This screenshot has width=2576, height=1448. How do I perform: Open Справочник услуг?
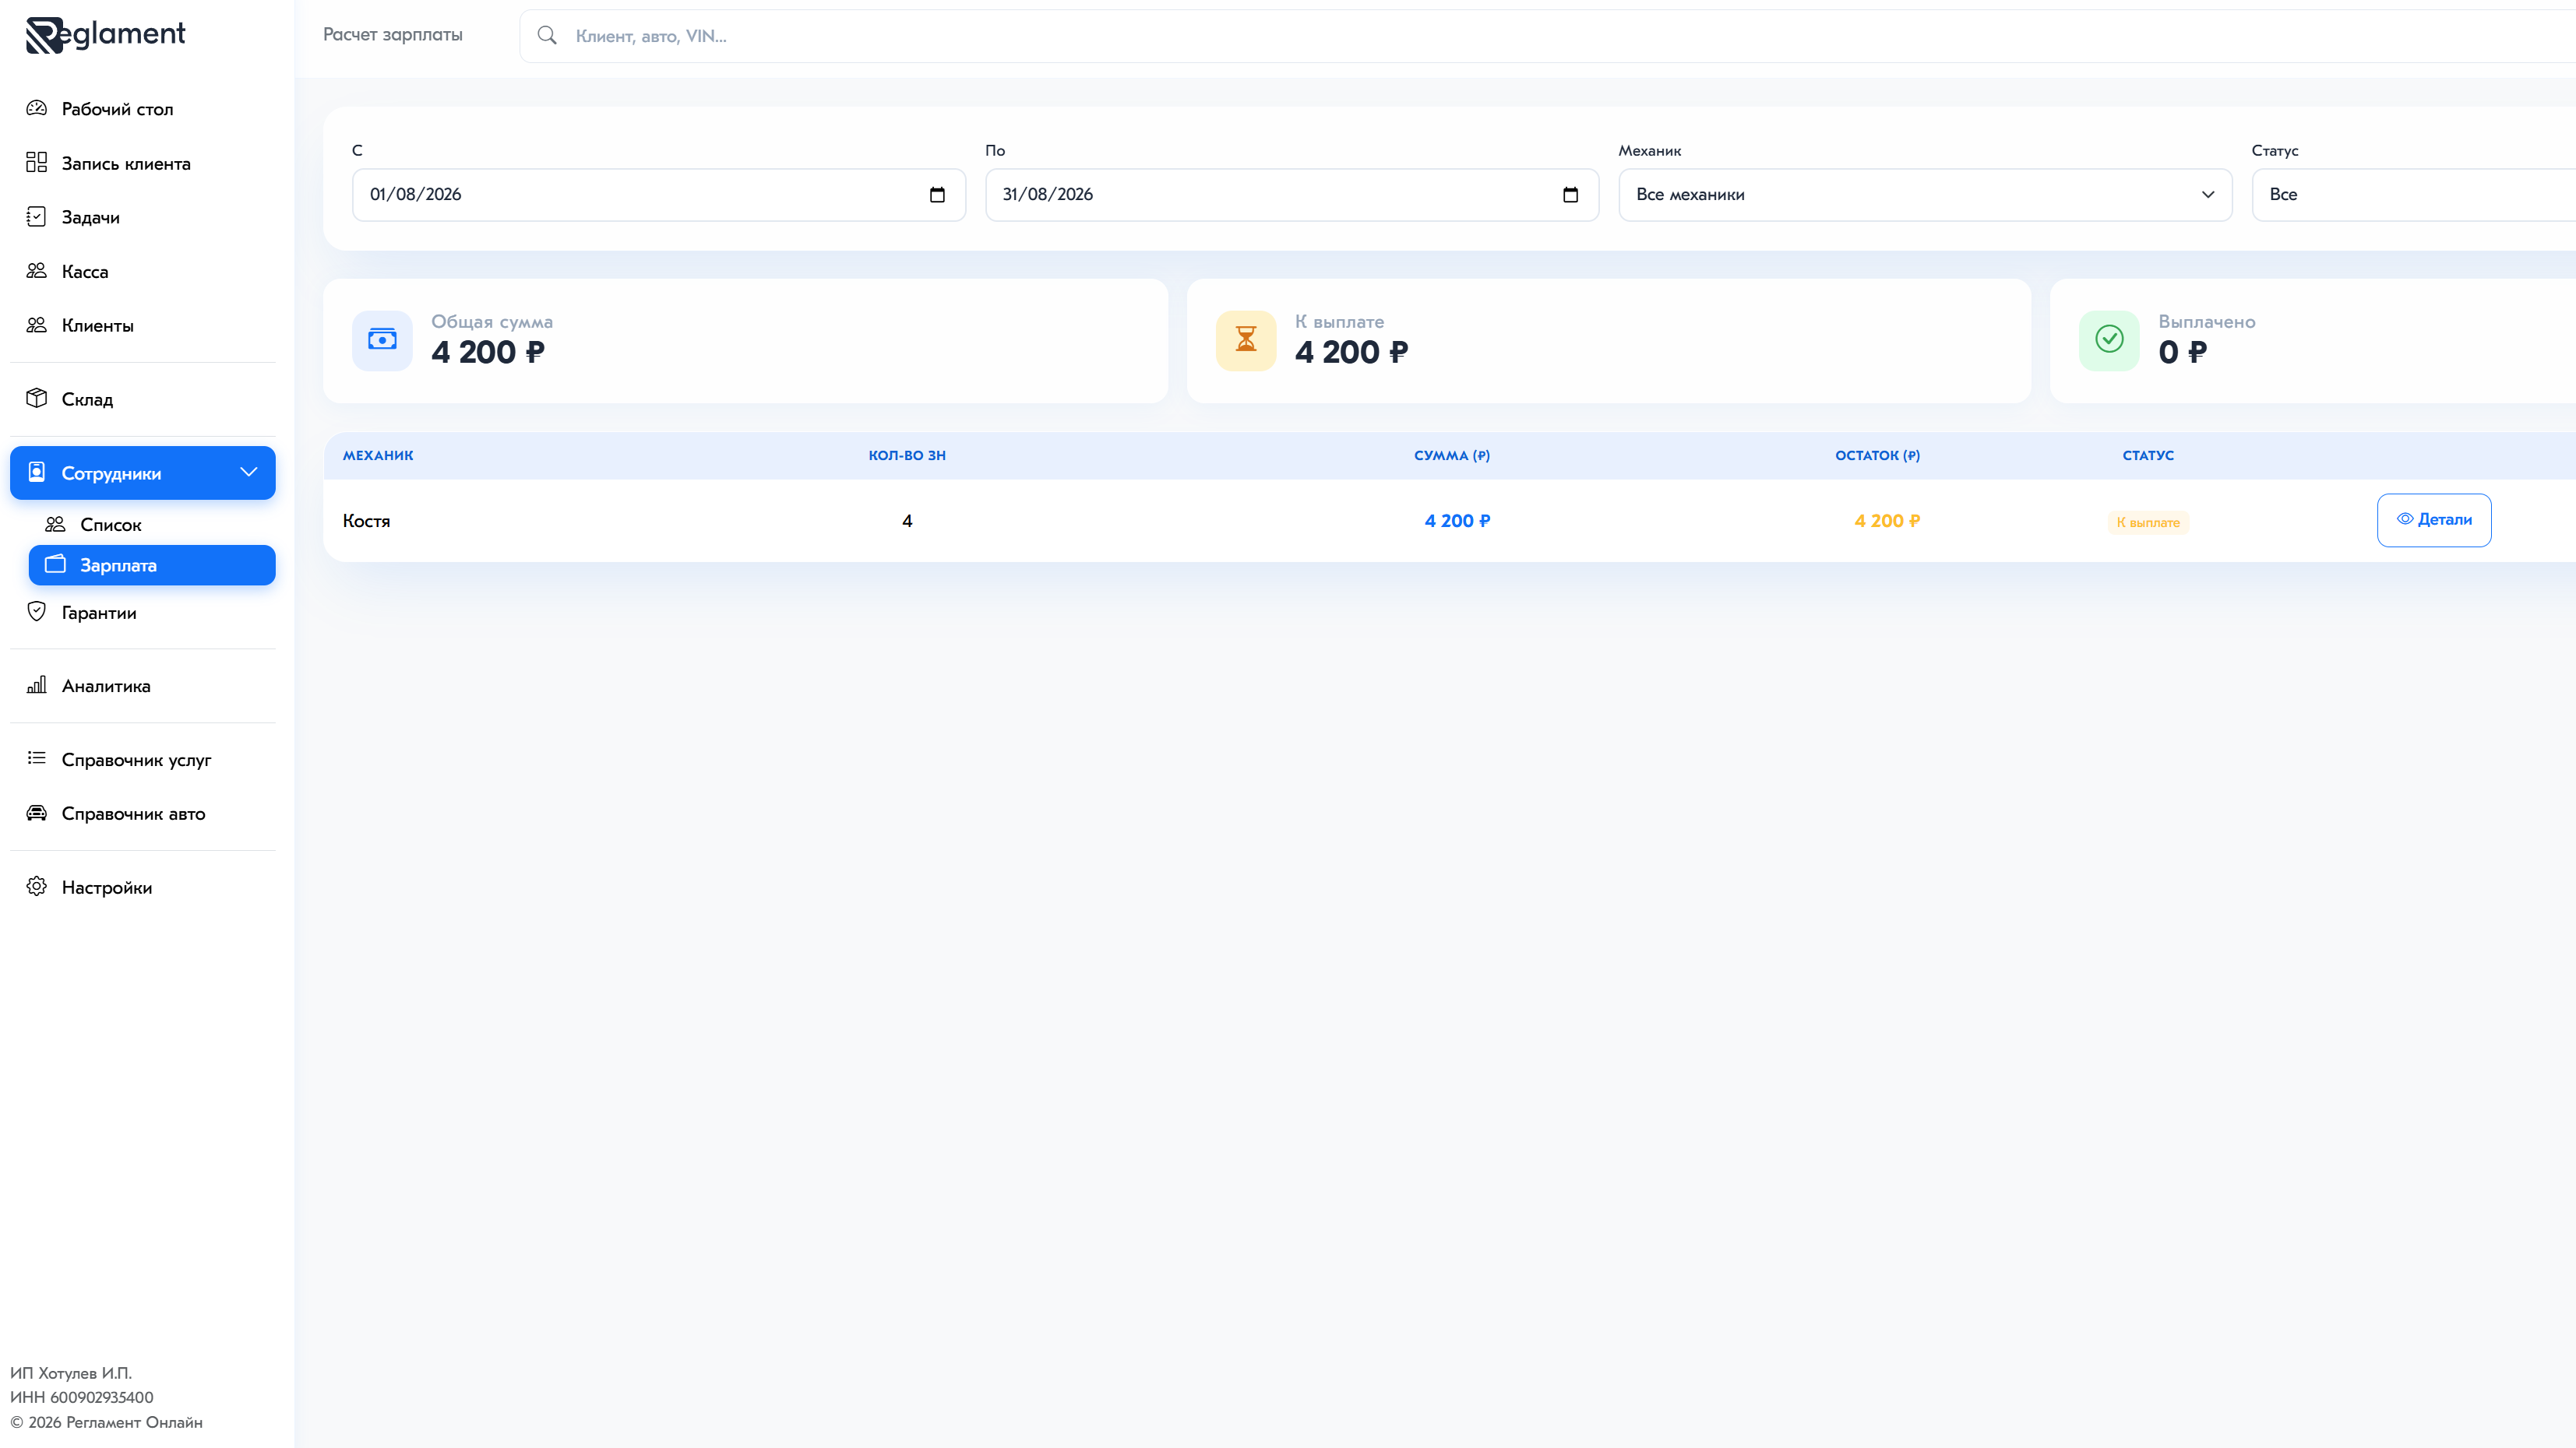tap(143, 760)
